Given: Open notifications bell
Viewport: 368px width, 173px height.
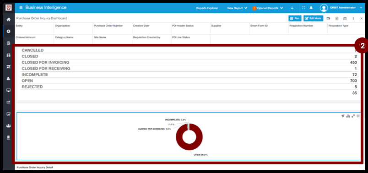Looking at the screenshot, I should pyautogui.click(x=311, y=8).
